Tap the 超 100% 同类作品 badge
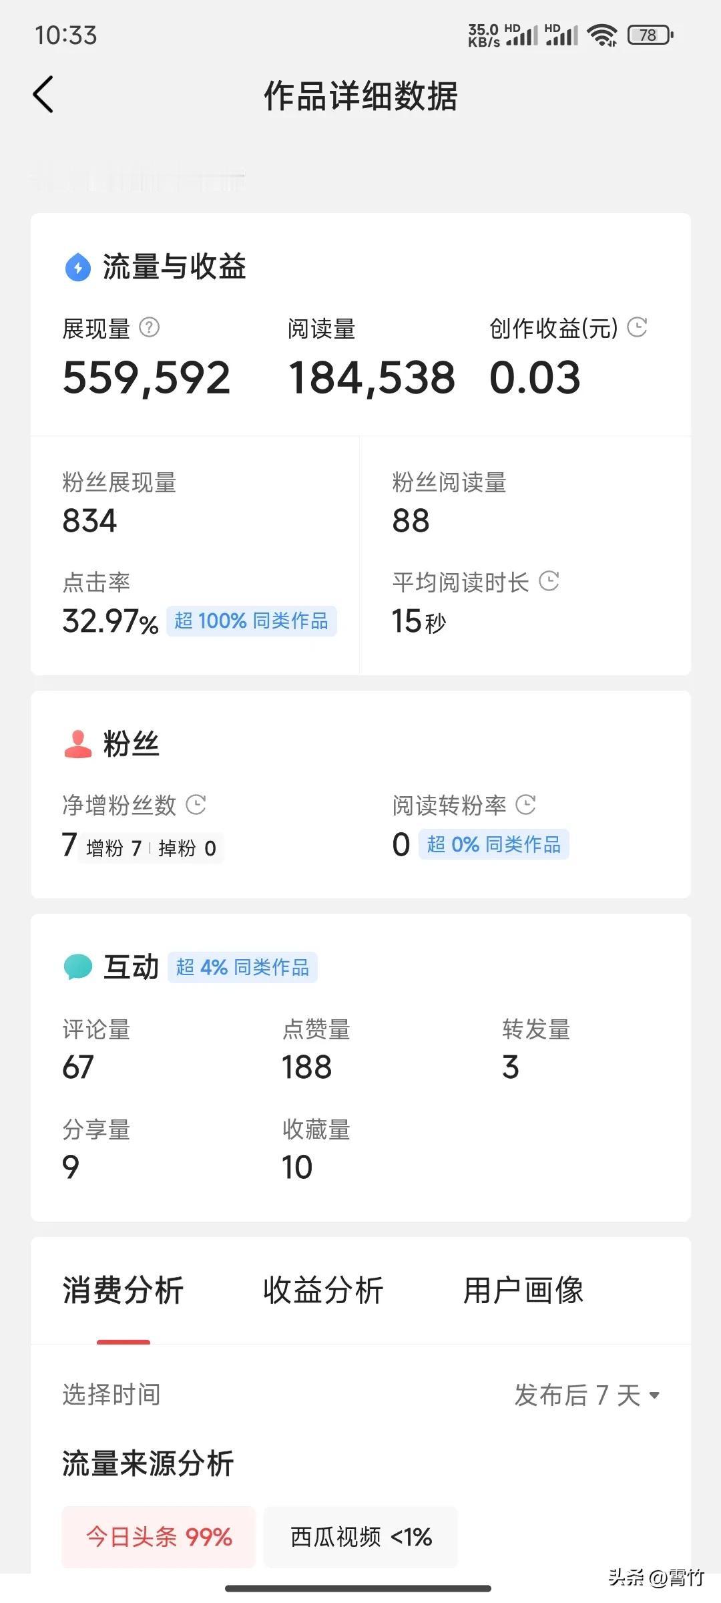721x1603 pixels. tap(251, 620)
